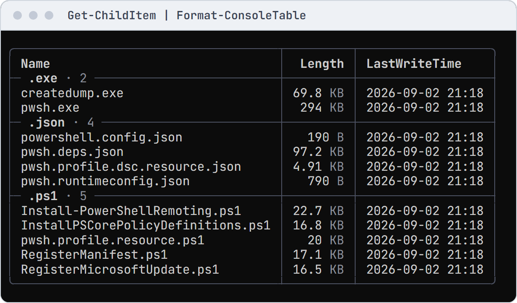Click the 17.1 KB length value

(318, 255)
